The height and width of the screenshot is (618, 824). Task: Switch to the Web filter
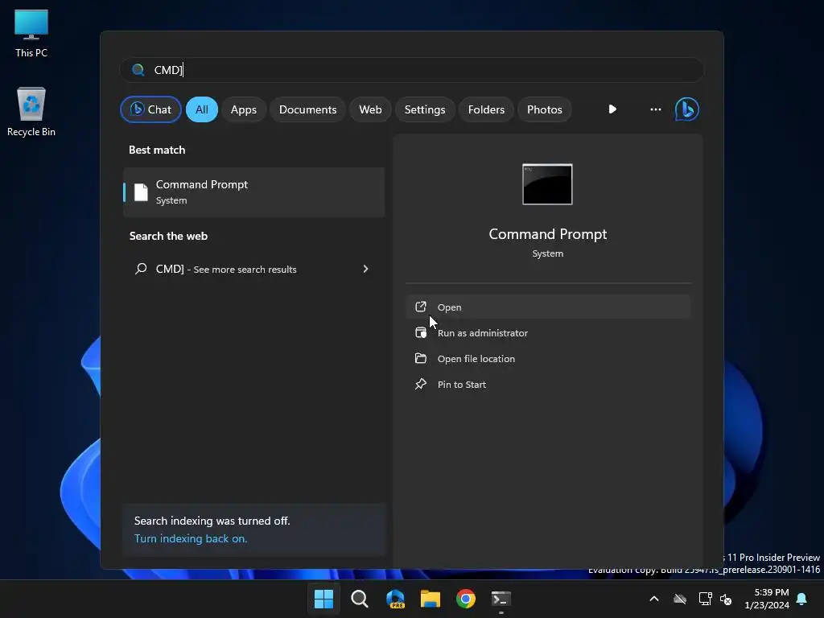pyautogui.click(x=370, y=109)
